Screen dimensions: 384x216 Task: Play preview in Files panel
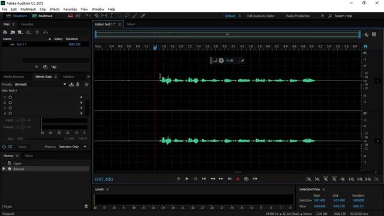click(x=37, y=67)
